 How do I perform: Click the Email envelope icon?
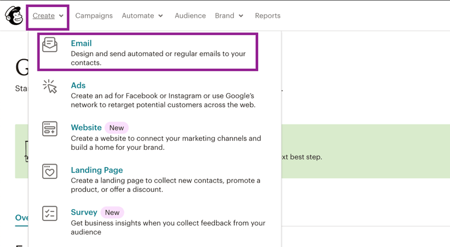click(50, 44)
